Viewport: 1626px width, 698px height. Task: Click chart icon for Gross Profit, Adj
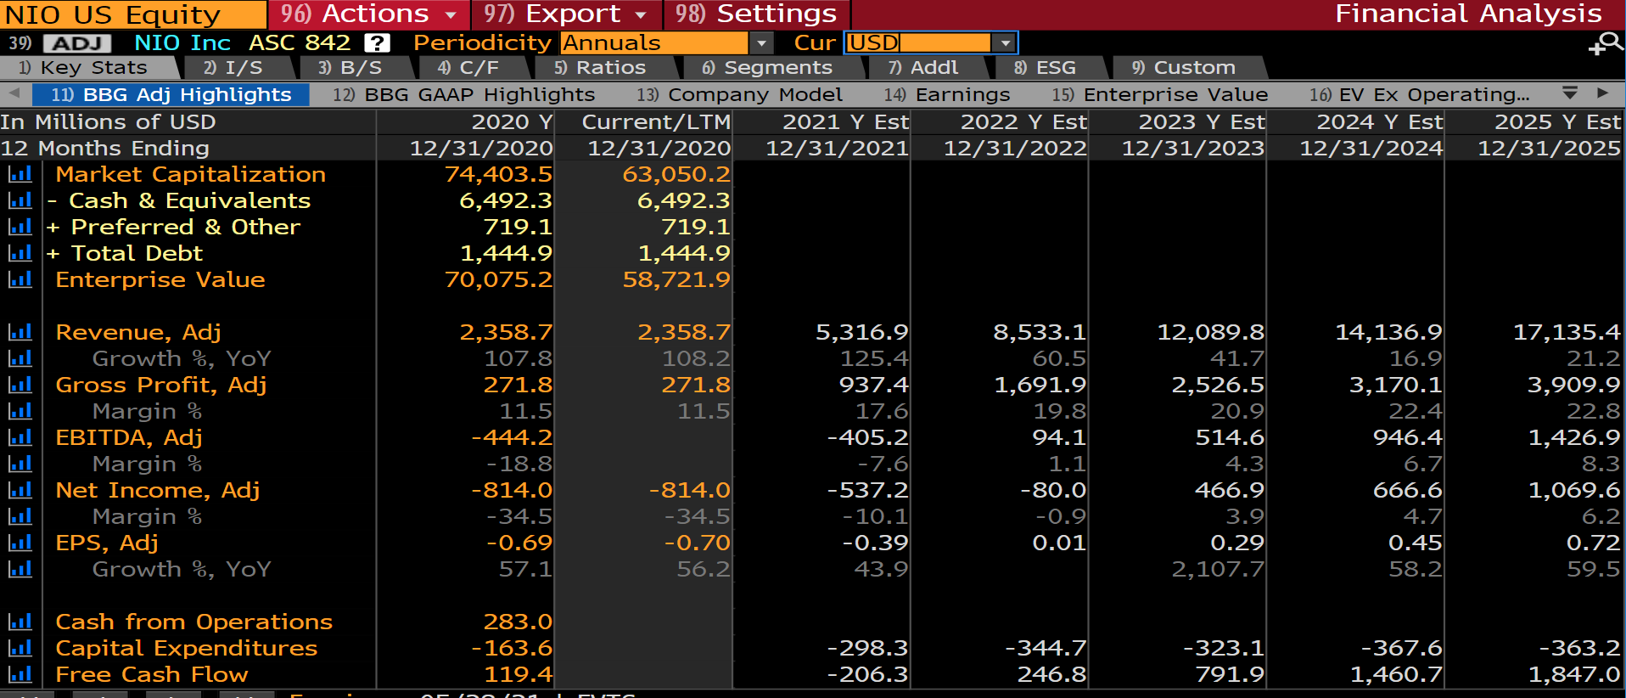tap(20, 385)
